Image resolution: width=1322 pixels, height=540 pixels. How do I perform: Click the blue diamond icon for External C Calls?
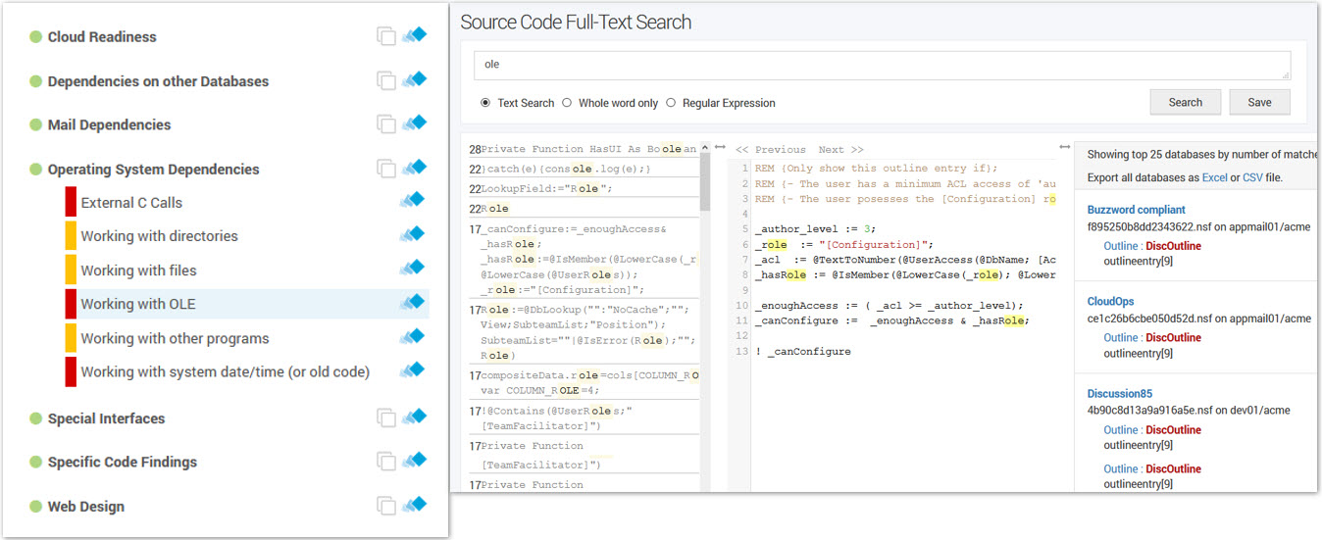pyautogui.click(x=412, y=201)
